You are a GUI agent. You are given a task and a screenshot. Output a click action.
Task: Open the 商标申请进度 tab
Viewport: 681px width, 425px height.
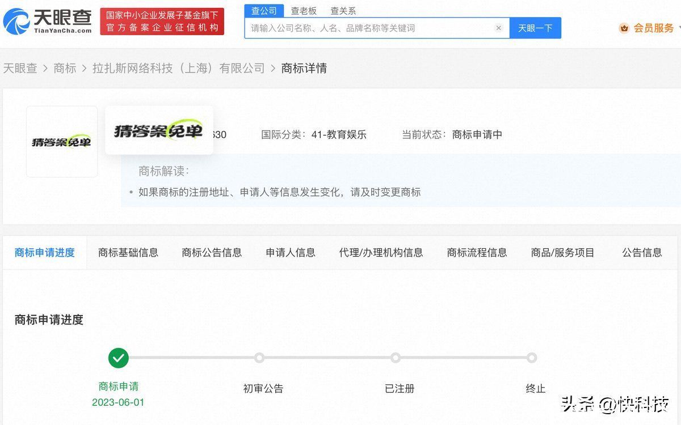pyautogui.click(x=45, y=253)
